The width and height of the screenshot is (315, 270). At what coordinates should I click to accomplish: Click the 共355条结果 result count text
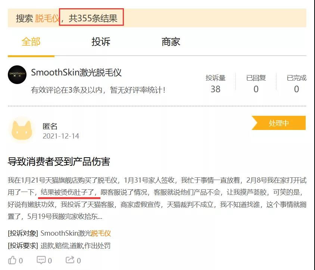coord(93,18)
